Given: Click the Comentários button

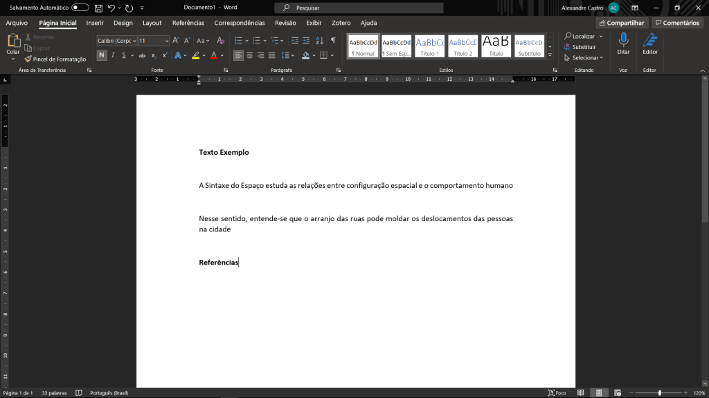Looking at the screenshot, I should (x=677, y=23).
